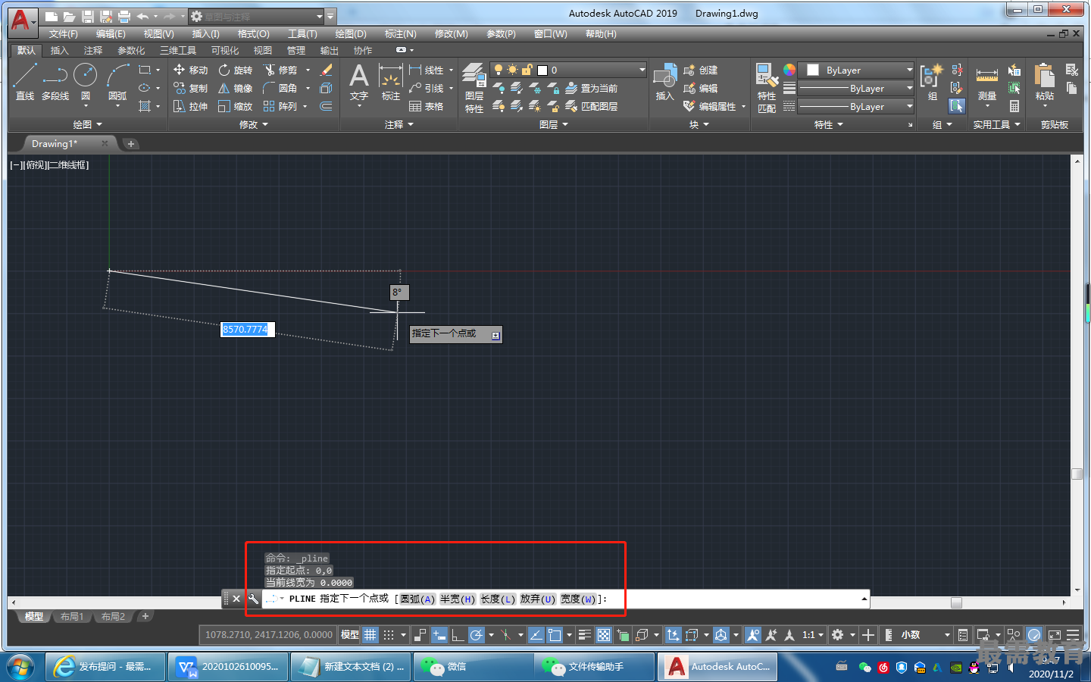1091x682 pixels.
Task: Toggle lineweight display in status bar
Action: 585,635
